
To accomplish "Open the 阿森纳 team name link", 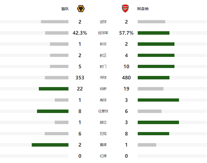I will point(143,9).
